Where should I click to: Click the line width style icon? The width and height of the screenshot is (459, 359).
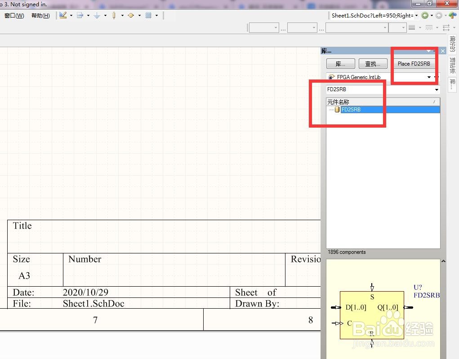412,28
